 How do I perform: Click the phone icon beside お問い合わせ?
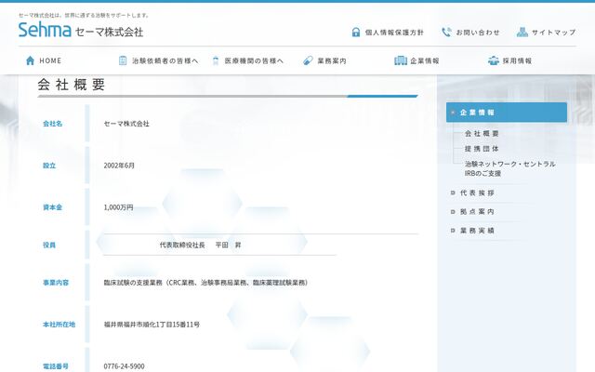[446, 33]
